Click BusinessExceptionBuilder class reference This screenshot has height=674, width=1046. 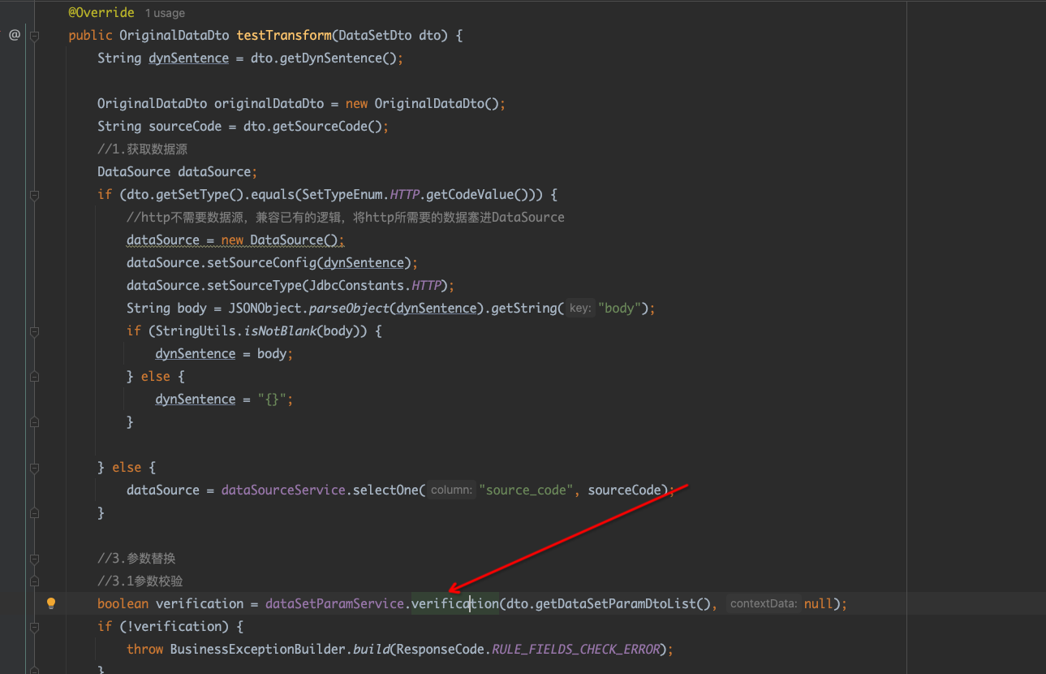(x=258, y=649)
